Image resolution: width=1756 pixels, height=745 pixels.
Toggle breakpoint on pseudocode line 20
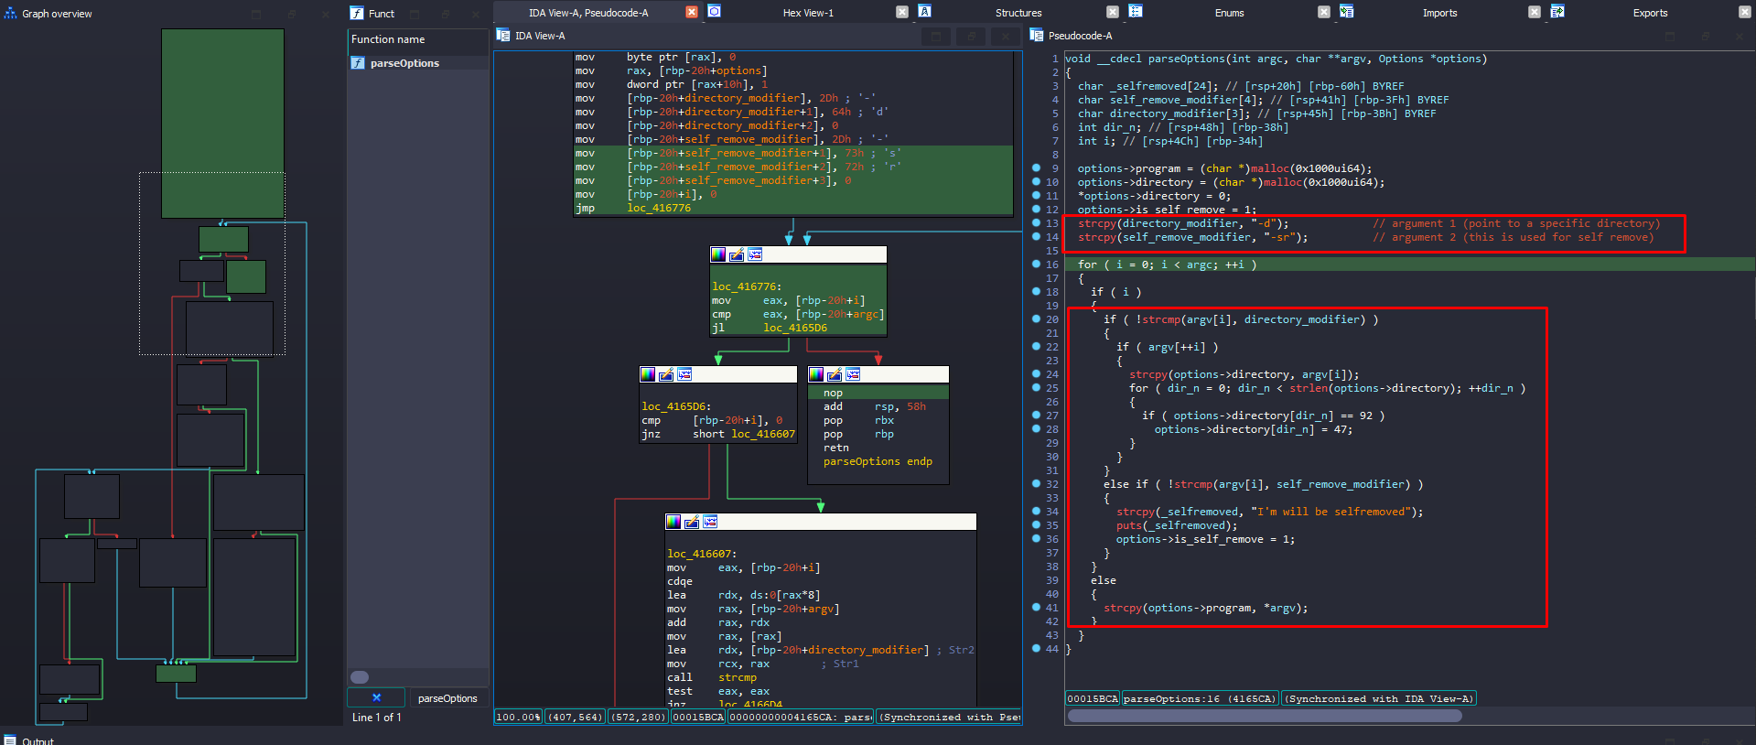point(1036,319)
